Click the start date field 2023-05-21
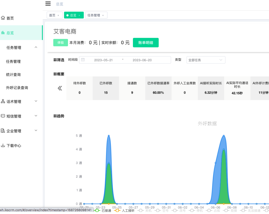269x214 pixels. [x=103, y=60]
